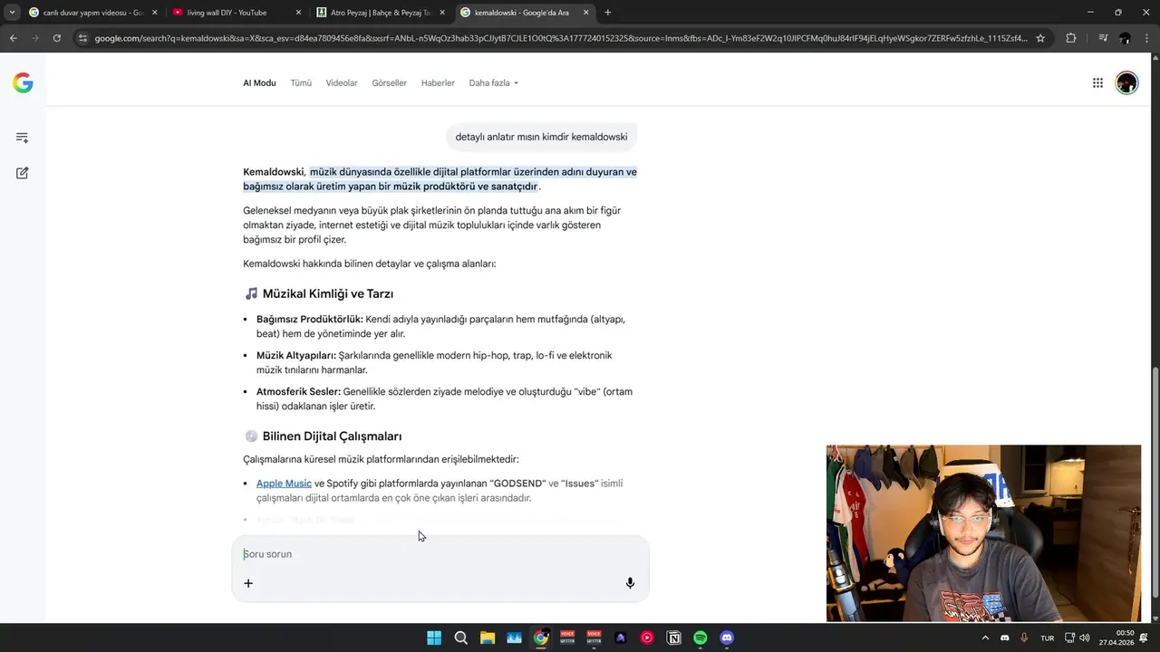Open the Google account avatar

click(x=1126, y=83)
